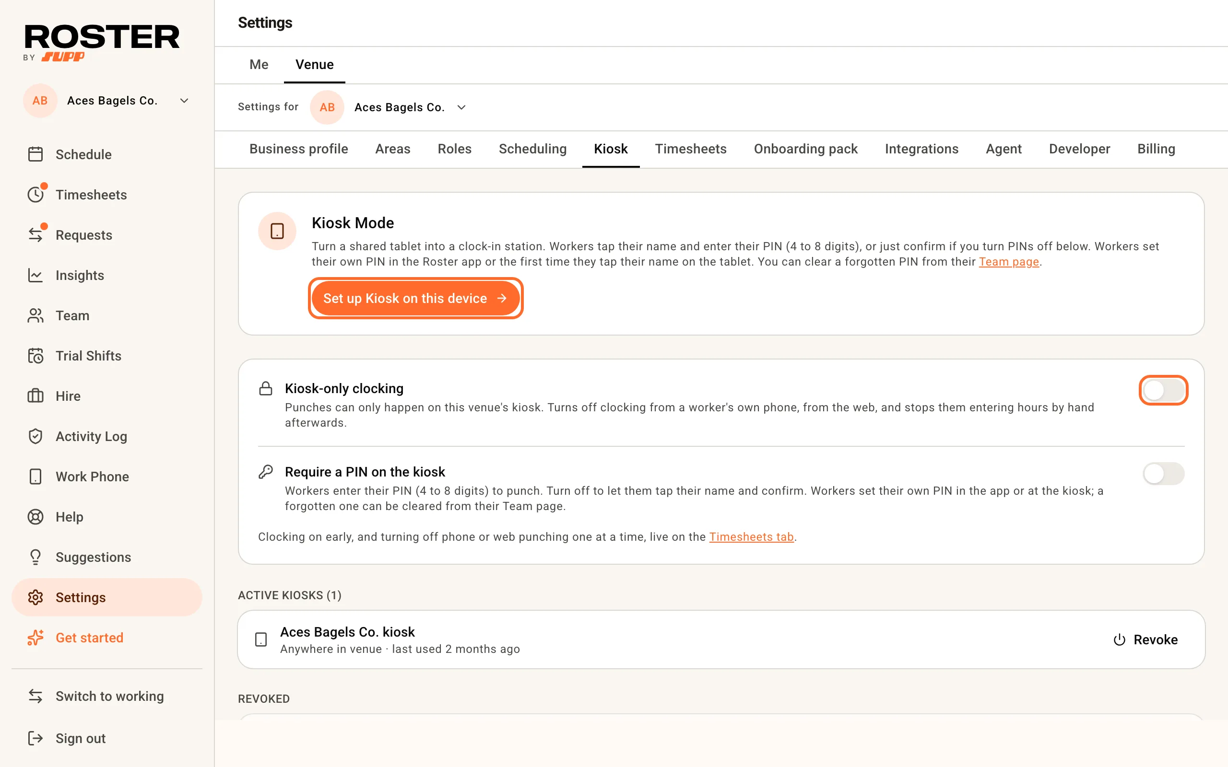Click the Requests swap-arrows icon
Screen dimensions: 1228x767
tap(35, 235)
